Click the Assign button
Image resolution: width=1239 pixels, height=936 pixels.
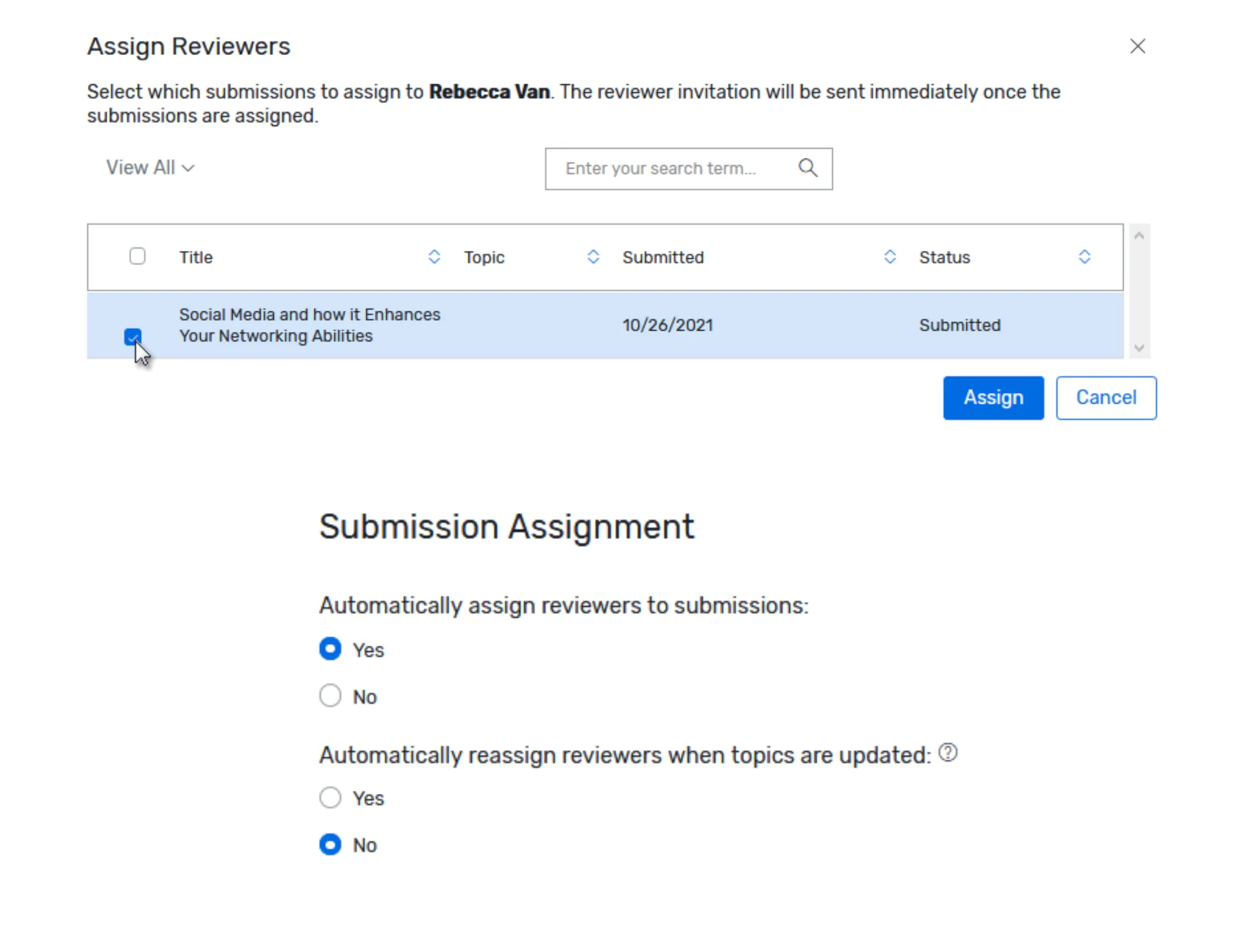(993, 397)
